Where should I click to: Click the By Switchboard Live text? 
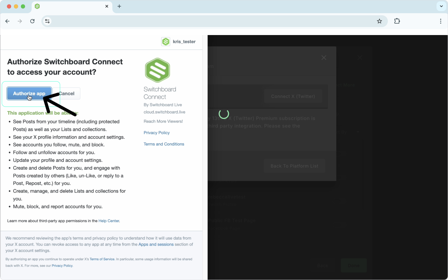pos(163,105)
